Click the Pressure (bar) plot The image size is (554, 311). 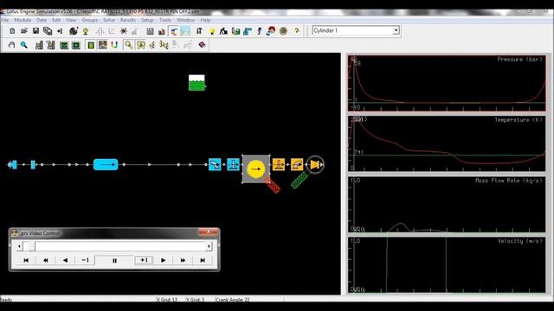pyautogui.click(x=447, y=83)
